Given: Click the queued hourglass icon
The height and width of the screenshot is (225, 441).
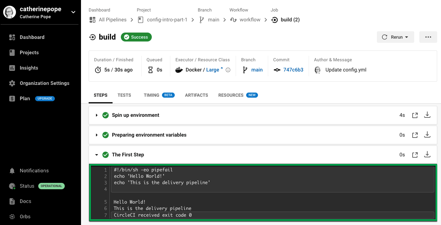Looking at the screenshot, I should pyautogui.click(x=151, y=70).
